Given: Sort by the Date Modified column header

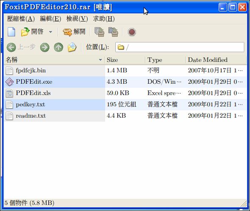Looking at the screenshot, I should point(216,60).
